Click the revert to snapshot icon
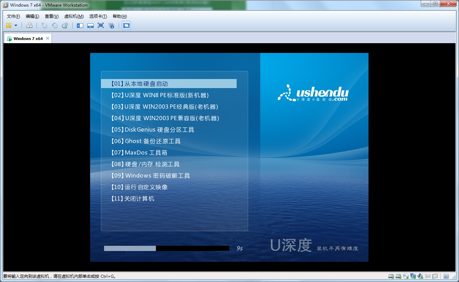Screen dimensions: 459x282 pos(55,25)
